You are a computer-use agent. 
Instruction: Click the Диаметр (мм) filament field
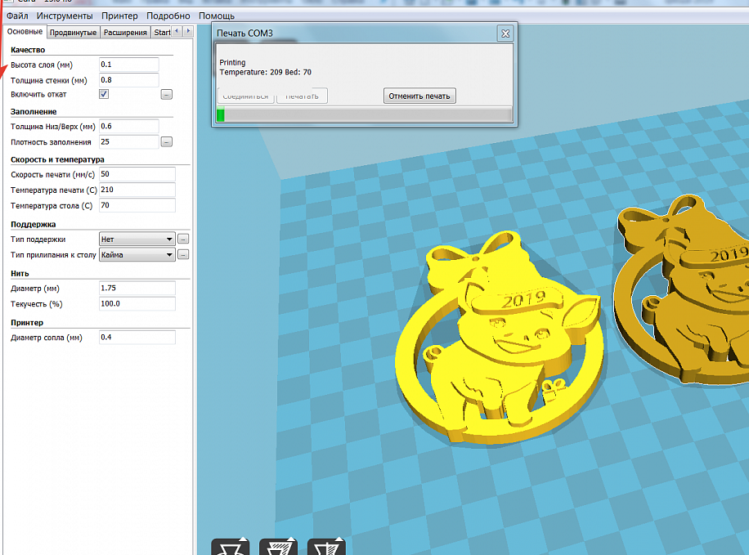pos(137,288)
